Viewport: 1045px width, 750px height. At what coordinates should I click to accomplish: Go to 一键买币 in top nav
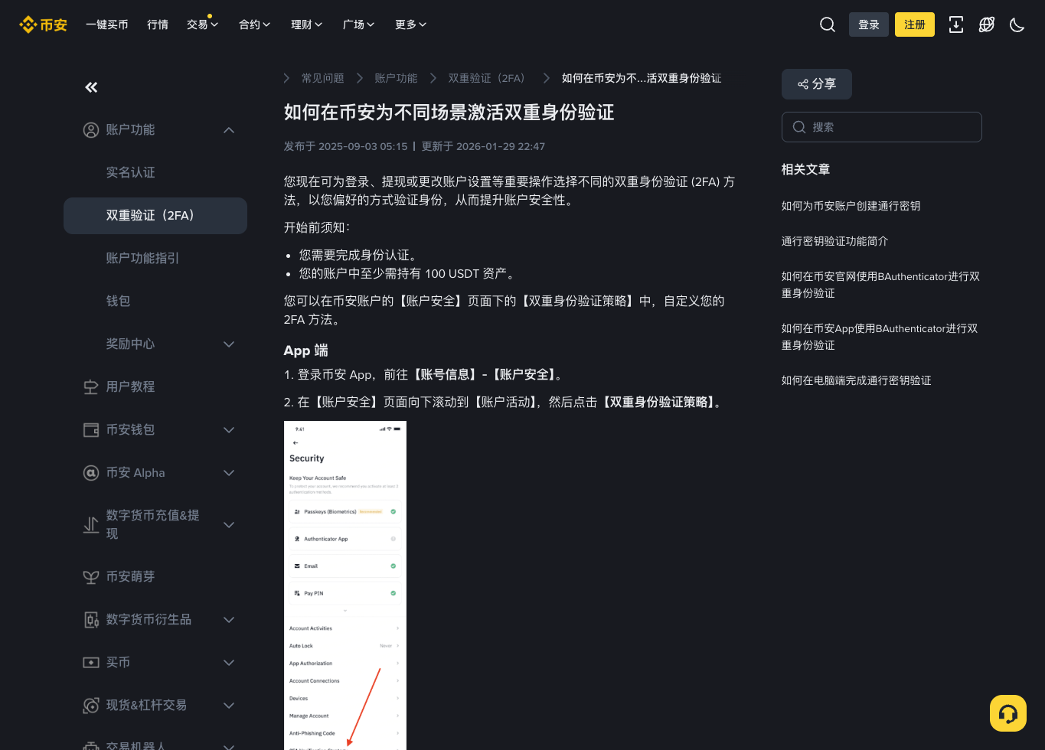click(x=107, y=24)
